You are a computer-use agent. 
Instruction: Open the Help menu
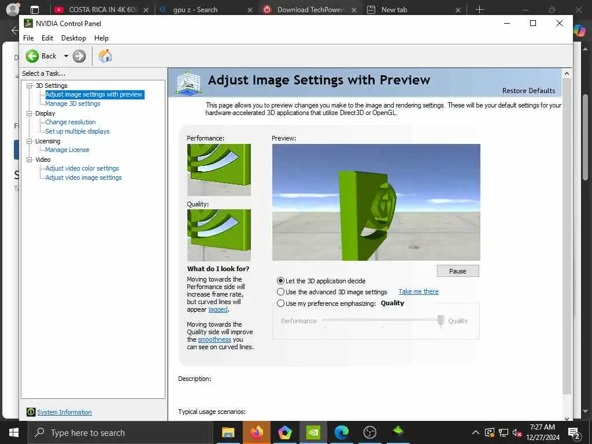(101, 38)
